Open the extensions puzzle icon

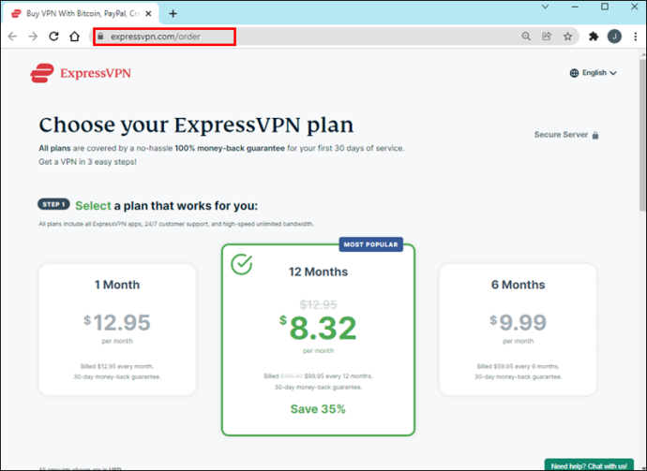(x=594, y=37)
